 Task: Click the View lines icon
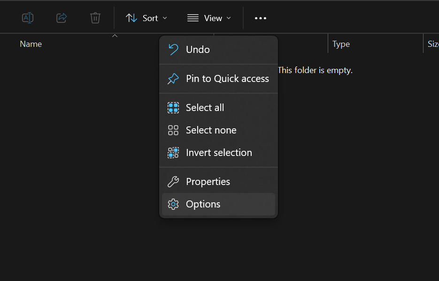(x=193, y=18)
